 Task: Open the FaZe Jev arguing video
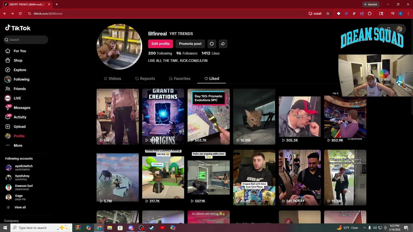click(208, 178)
